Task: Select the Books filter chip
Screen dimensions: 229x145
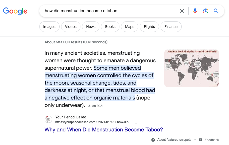Action: [x=110, y=27]
